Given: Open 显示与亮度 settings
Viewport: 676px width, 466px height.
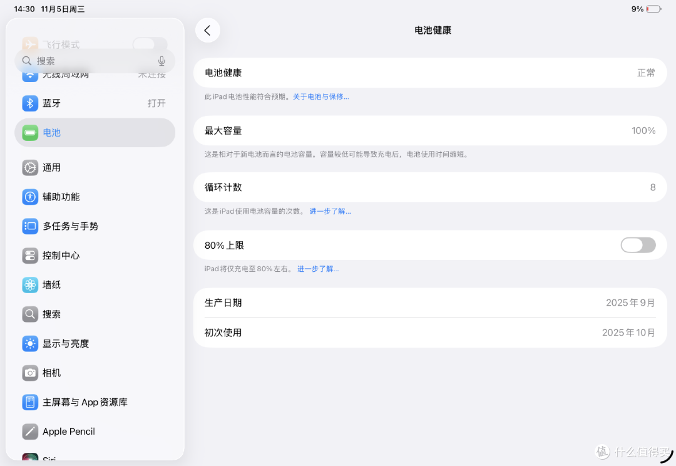Looking at the screenshot, I should tap(95, 343).
